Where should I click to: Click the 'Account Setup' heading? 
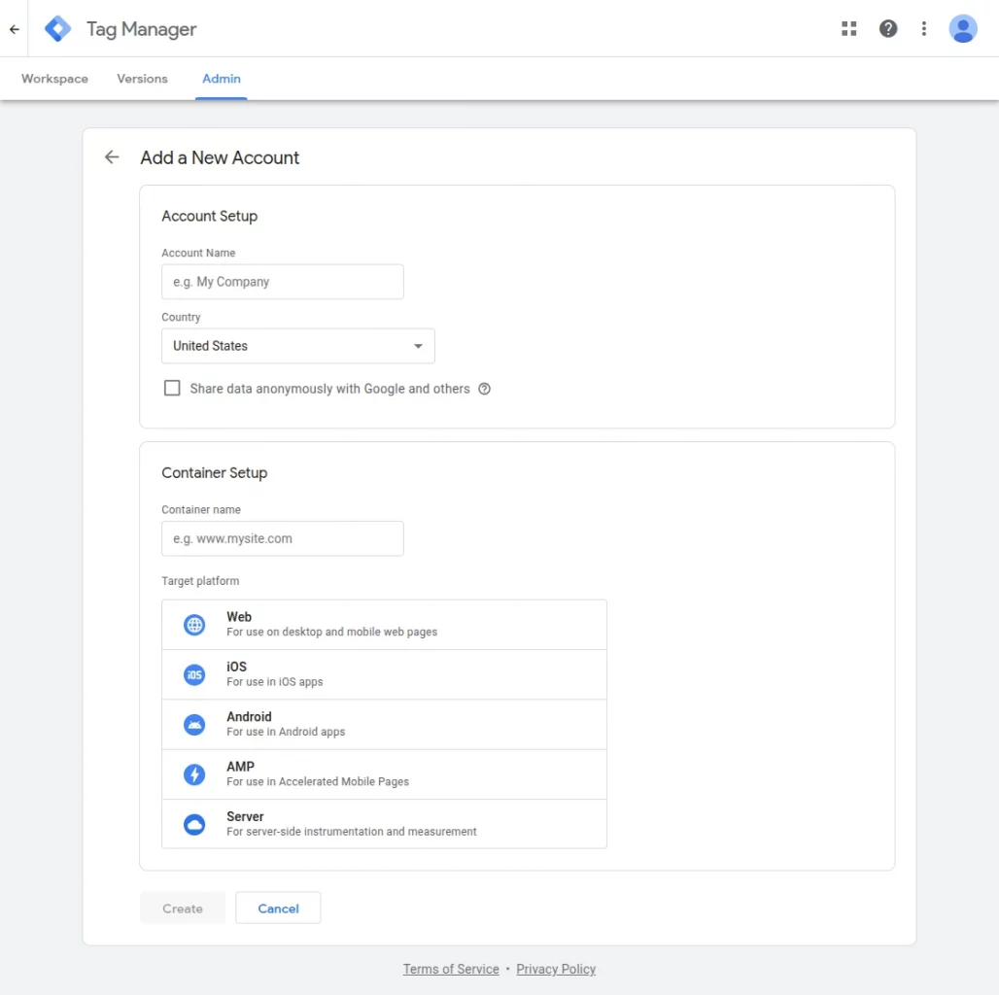pyautogui.click(x=210, y=216)
